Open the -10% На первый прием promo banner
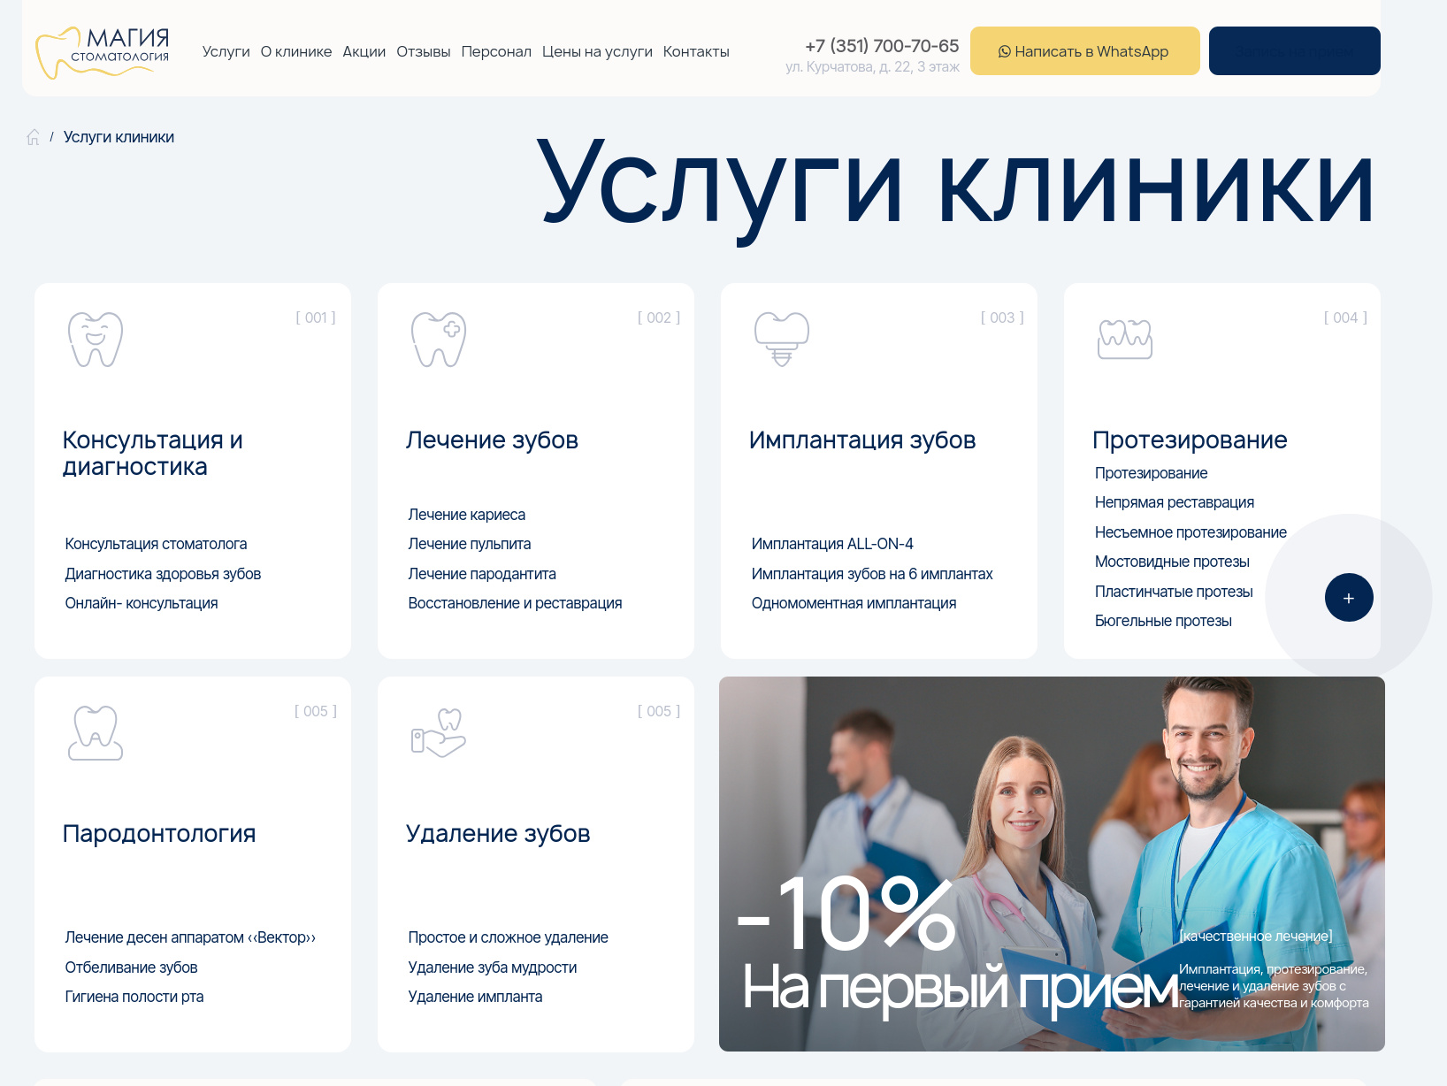This screenshot has width=1447, height=1086. [x=1052, y=864]
